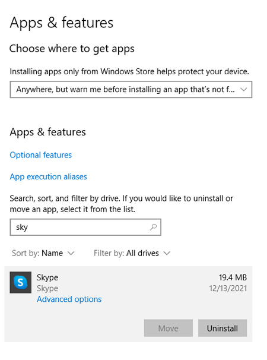The height and width of the screenshot is (360, 267).
Task: Click the gray Skype publisher label
Action: 47,288
